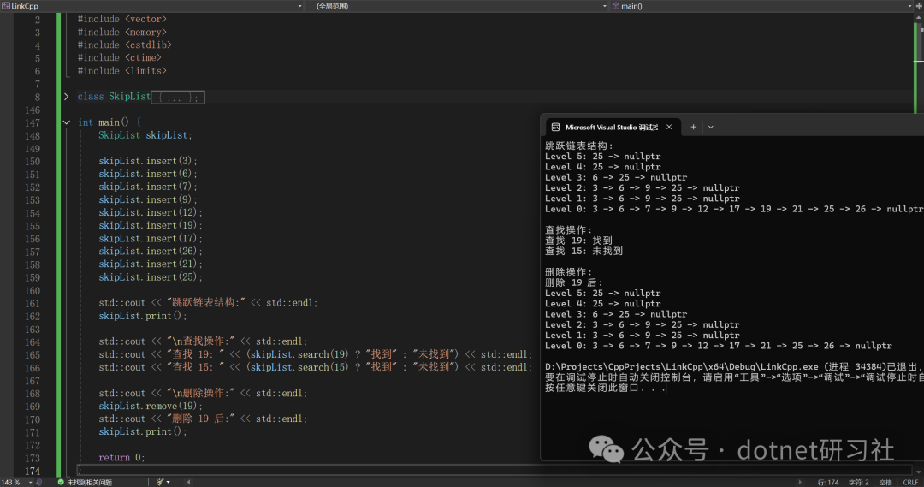Open the terminal tab options chevron

(x=711, y=127)
